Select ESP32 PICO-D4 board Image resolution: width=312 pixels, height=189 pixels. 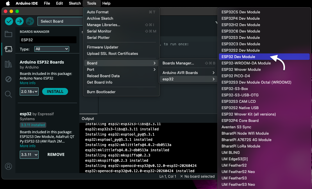pos(264,76)
